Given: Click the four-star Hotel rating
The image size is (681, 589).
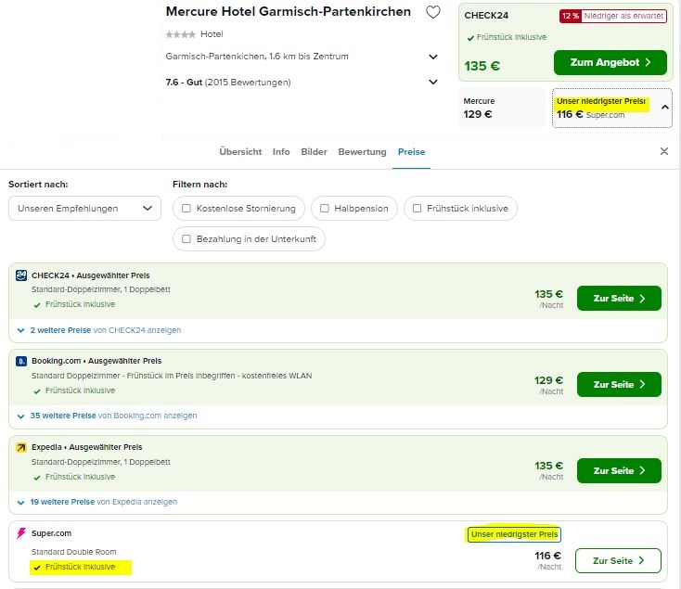Looking at the screenshot, I should (194, 34).
